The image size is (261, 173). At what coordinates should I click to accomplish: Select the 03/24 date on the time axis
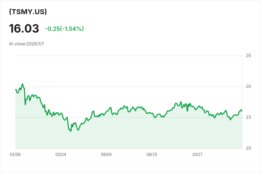61,155
